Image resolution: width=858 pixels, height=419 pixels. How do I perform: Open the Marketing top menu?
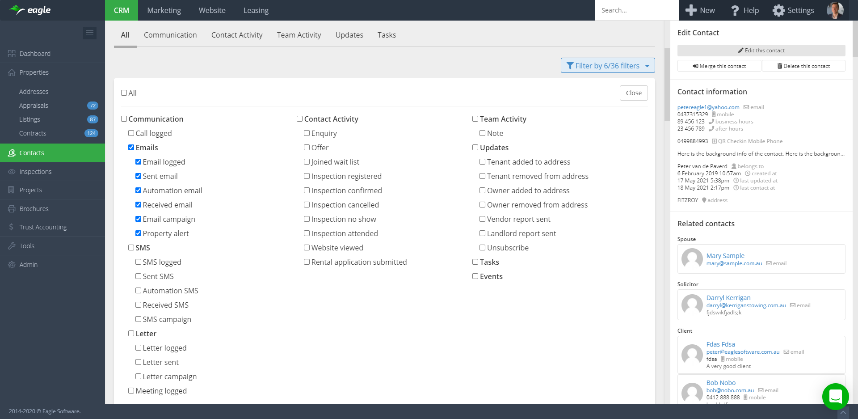click(x=164, y=10)
